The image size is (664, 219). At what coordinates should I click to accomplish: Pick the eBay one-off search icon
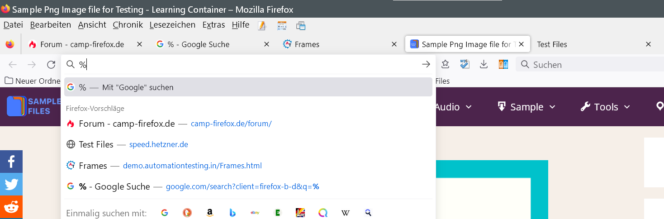point(255,213)
